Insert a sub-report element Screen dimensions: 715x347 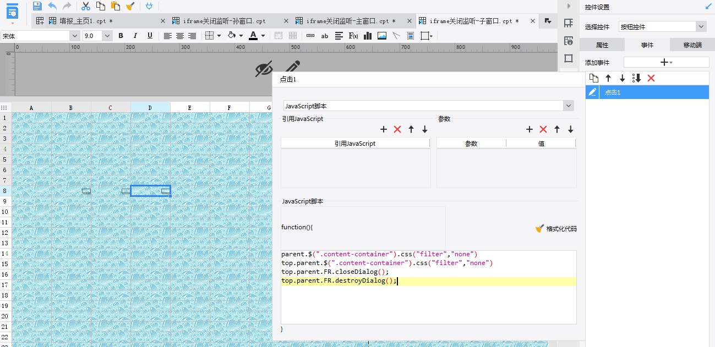tap(411, 36)
